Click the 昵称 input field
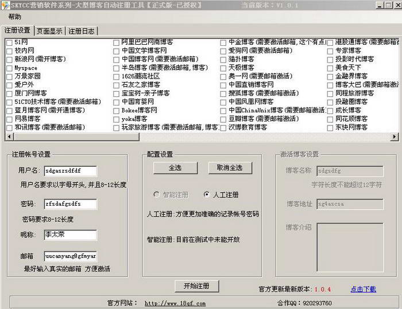Viewport: 402px width, 309px height. [x=71, y=234]
